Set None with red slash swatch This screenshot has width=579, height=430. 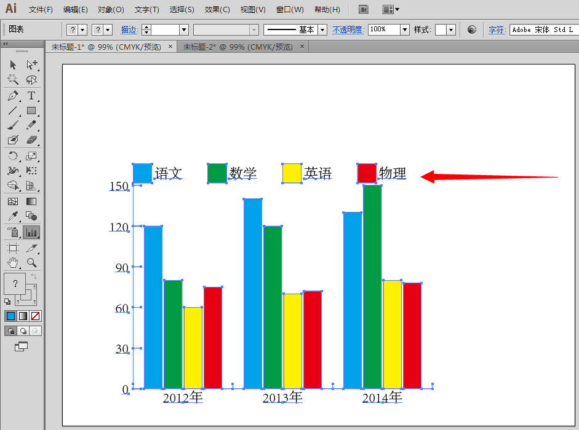point(36,316)
